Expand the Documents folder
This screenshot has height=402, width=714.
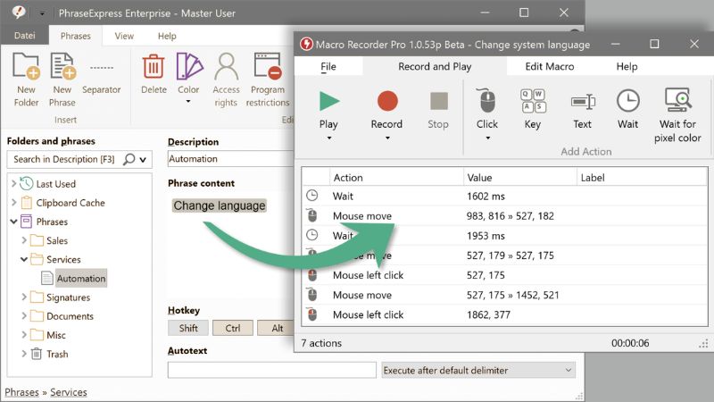(x=24, y=316)
